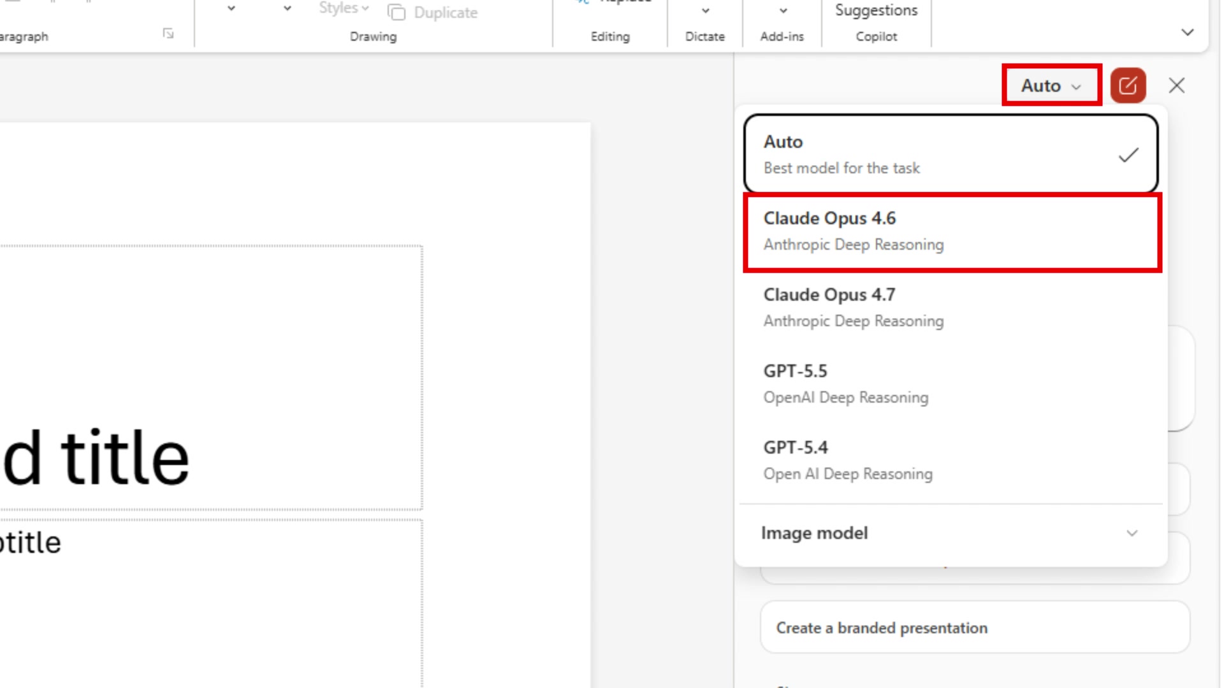Open the Dictate dropdown arrow
Screen dimensions: 1224x688
[x=705, y=11]
